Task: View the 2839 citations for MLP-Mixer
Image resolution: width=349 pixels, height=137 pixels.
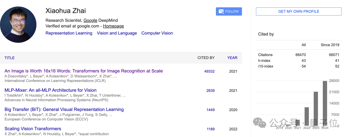Action: click(211, 91)
